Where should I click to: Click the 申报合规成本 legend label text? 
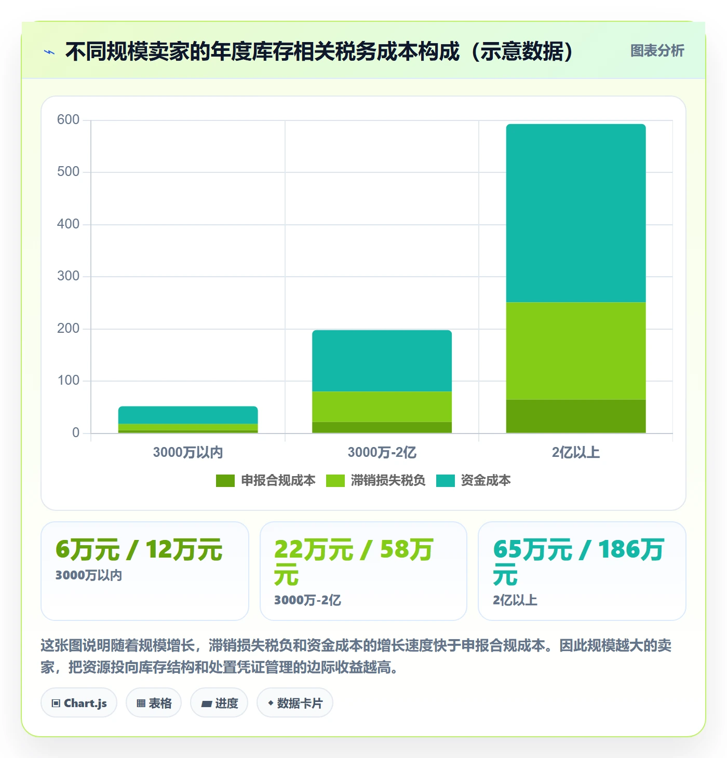278,481
